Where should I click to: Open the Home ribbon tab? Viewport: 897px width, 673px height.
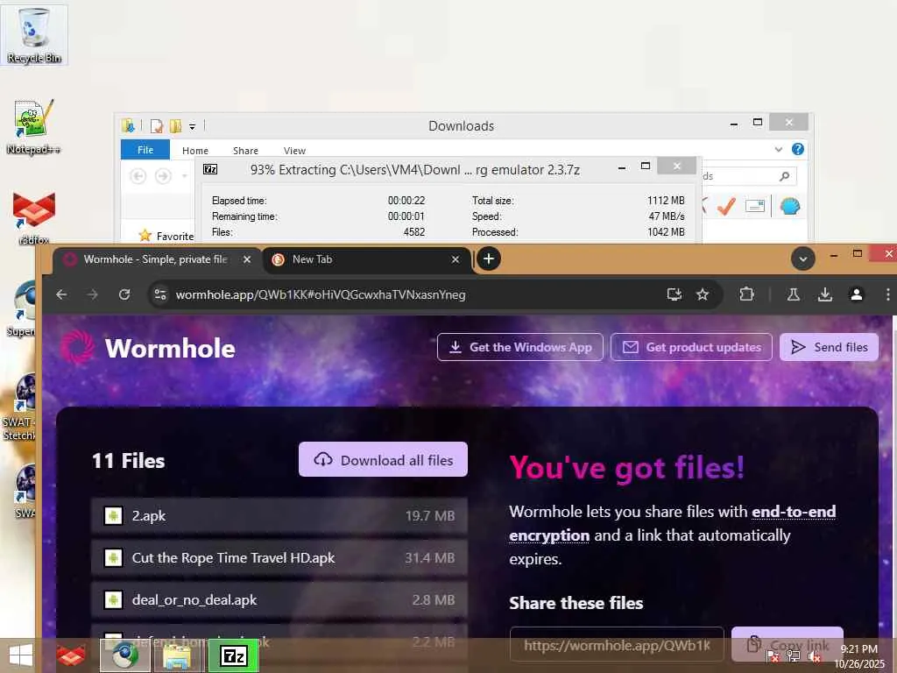click(x=195, y=151)
